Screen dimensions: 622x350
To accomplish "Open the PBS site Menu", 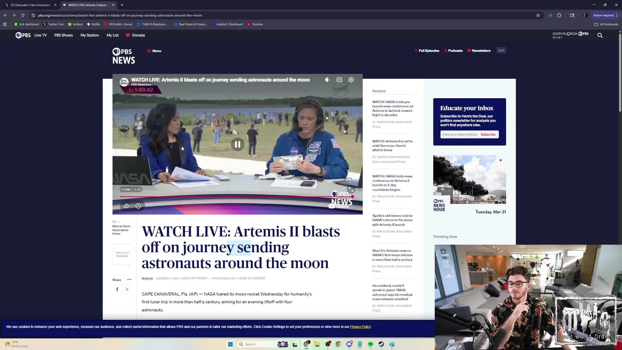I will 154,51.
